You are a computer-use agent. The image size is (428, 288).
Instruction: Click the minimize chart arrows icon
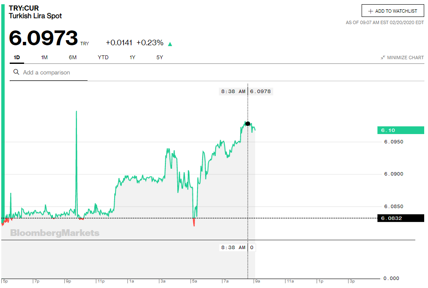point(383,58)
